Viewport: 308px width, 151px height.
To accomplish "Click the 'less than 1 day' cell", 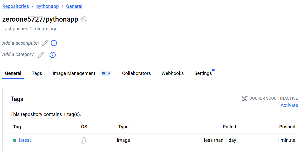I will click(x=220, y=140).
